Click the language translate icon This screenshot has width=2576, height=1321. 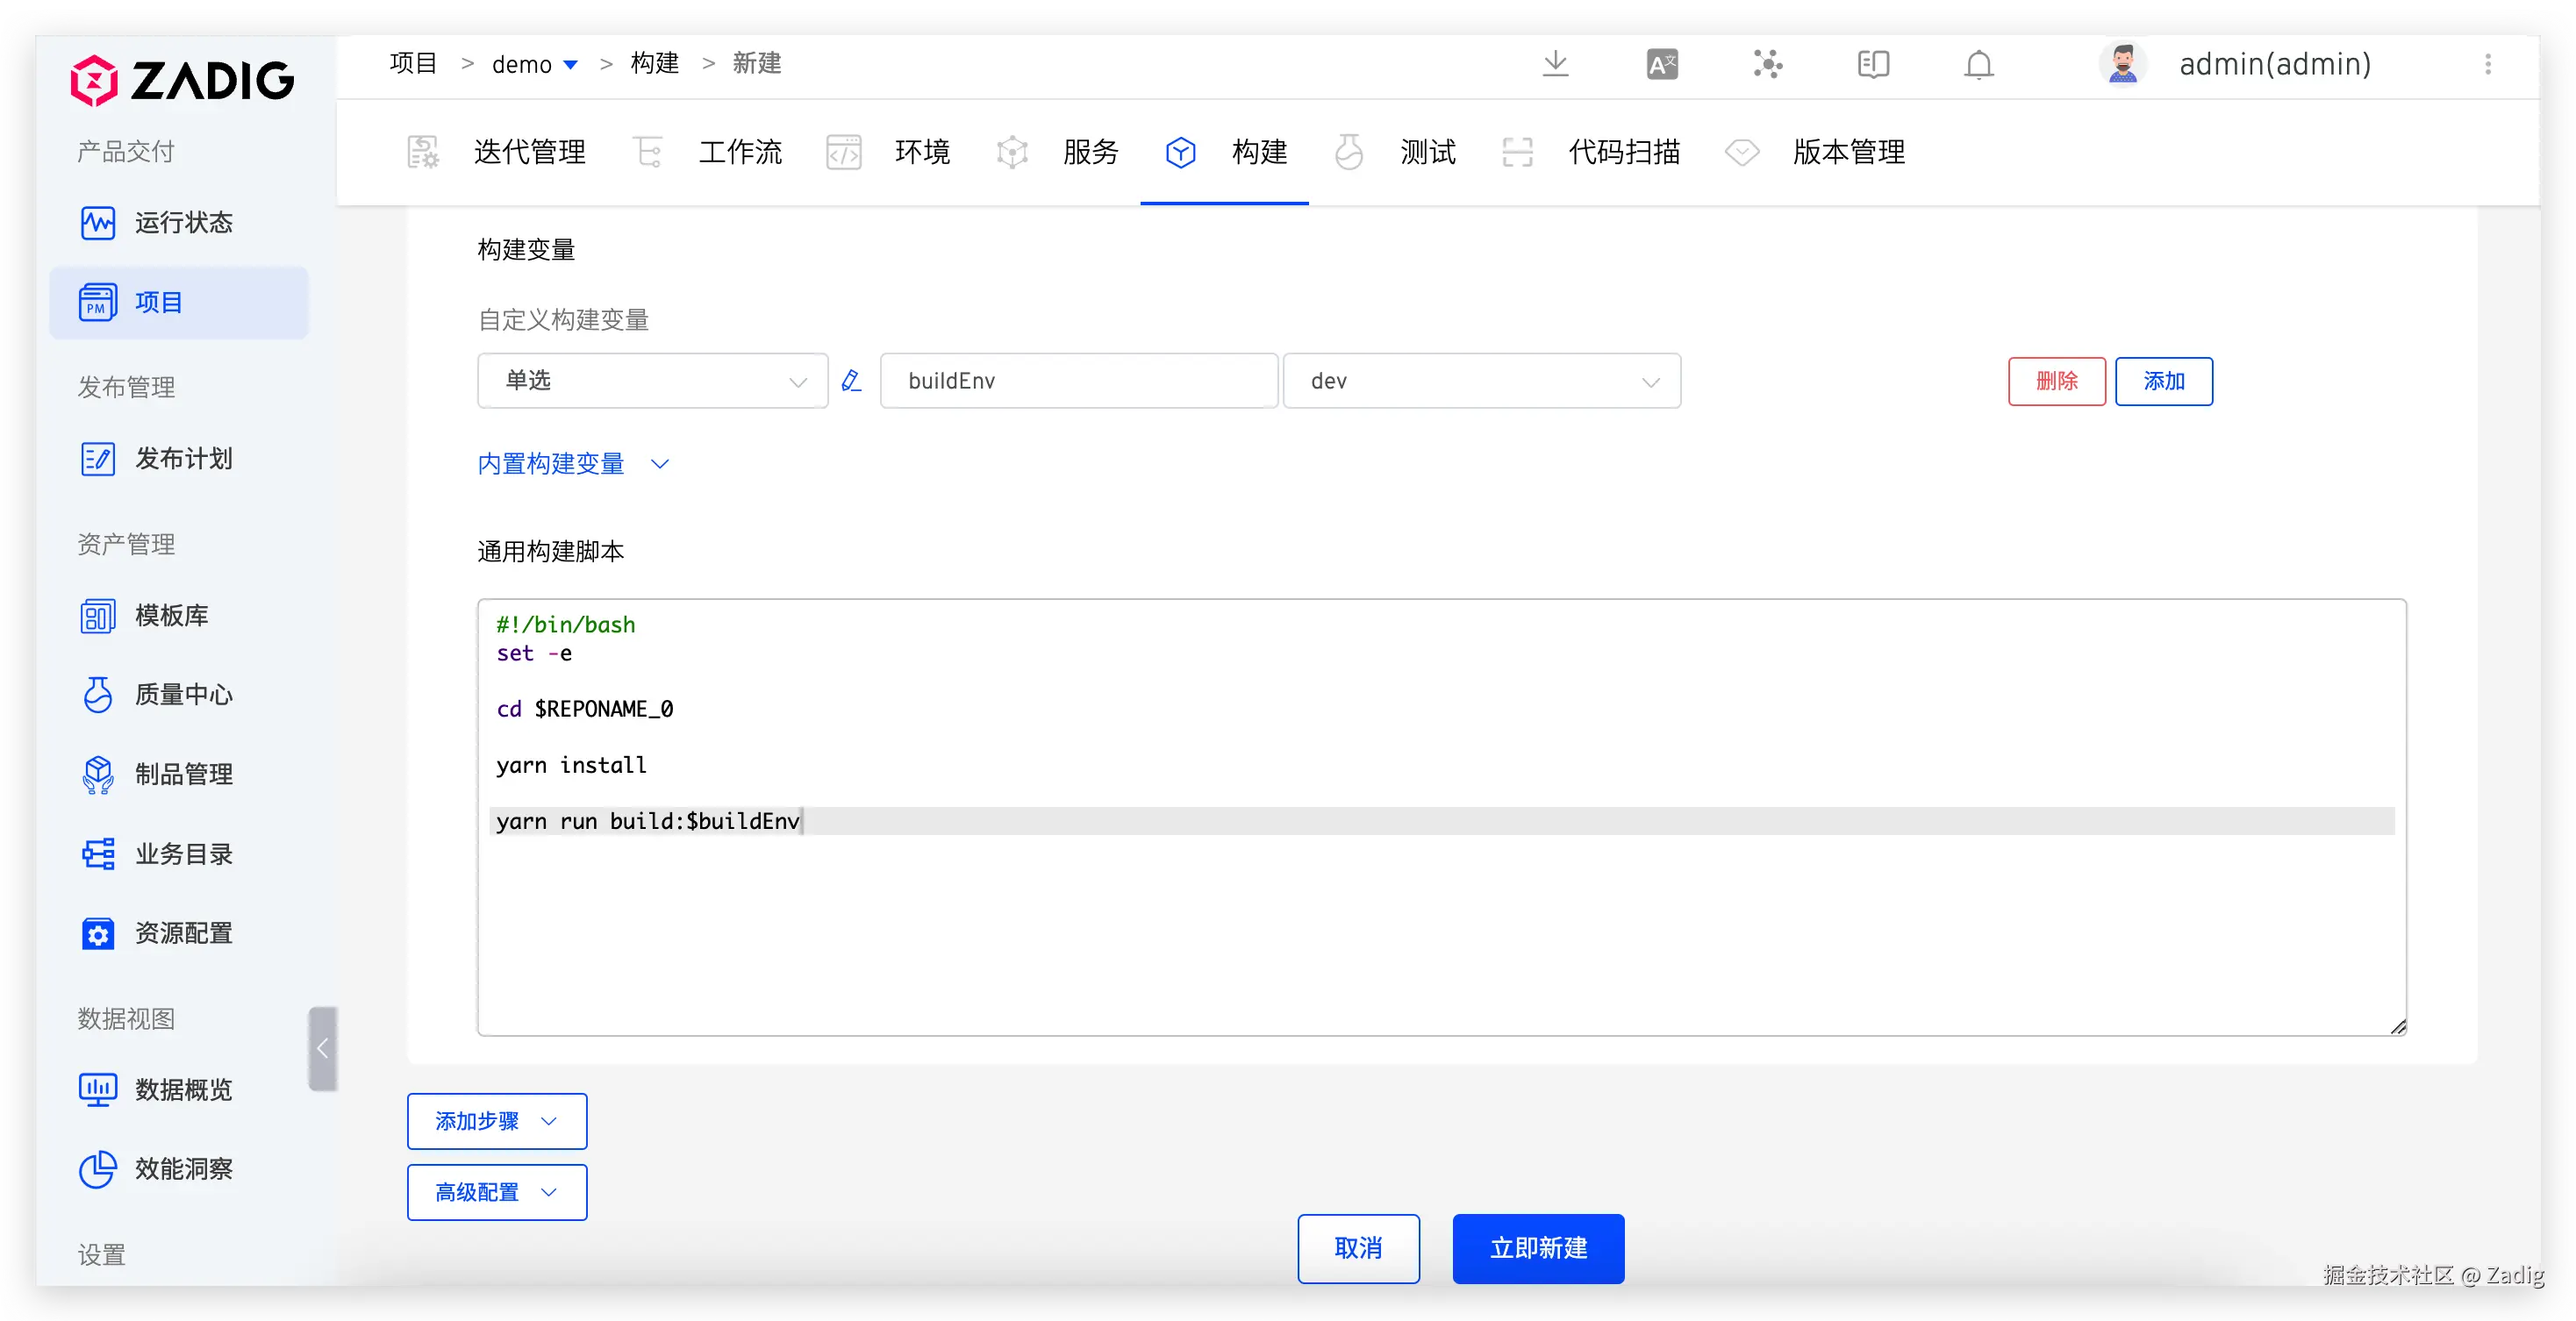tap(1662, 64)
